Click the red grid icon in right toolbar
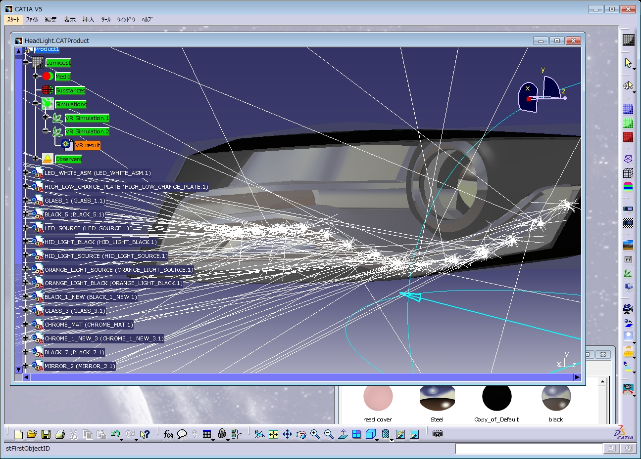This screenshot has height=459, width=641. point(628,137)
